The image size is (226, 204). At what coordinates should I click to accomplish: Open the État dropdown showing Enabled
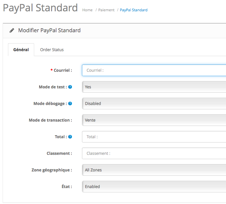tap(154, 186)
